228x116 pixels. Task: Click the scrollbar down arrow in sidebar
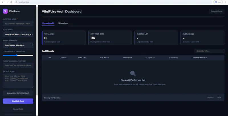click(x=37, y=115)
